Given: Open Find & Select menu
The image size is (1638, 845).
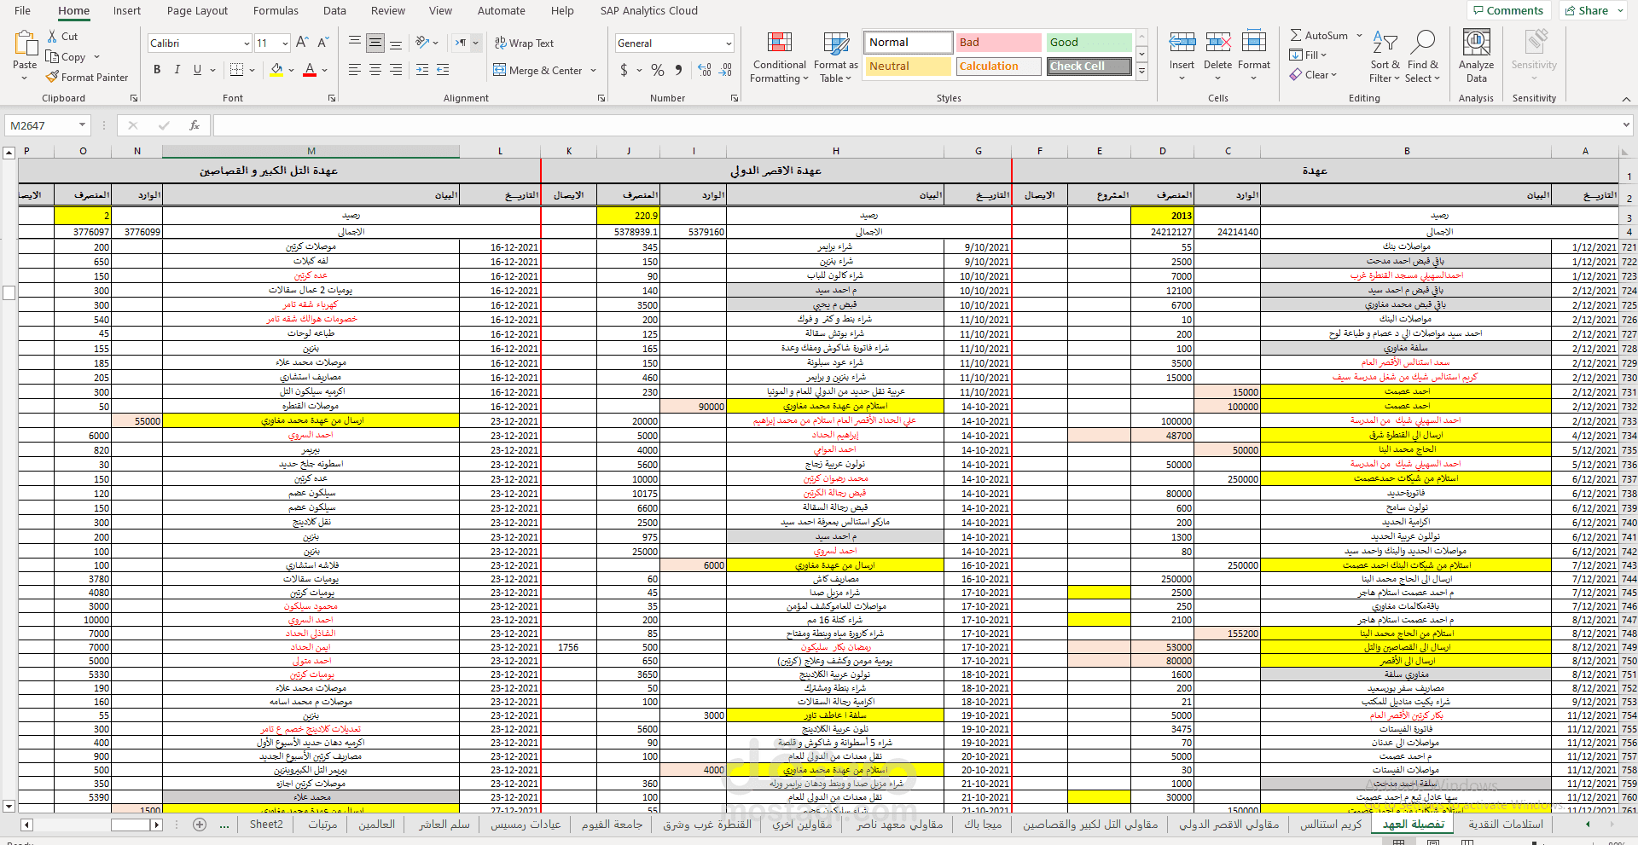Looking at the screenshot, I should pos(1422,57).
